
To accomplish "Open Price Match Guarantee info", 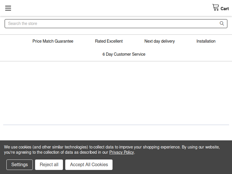I will [53, 41].
